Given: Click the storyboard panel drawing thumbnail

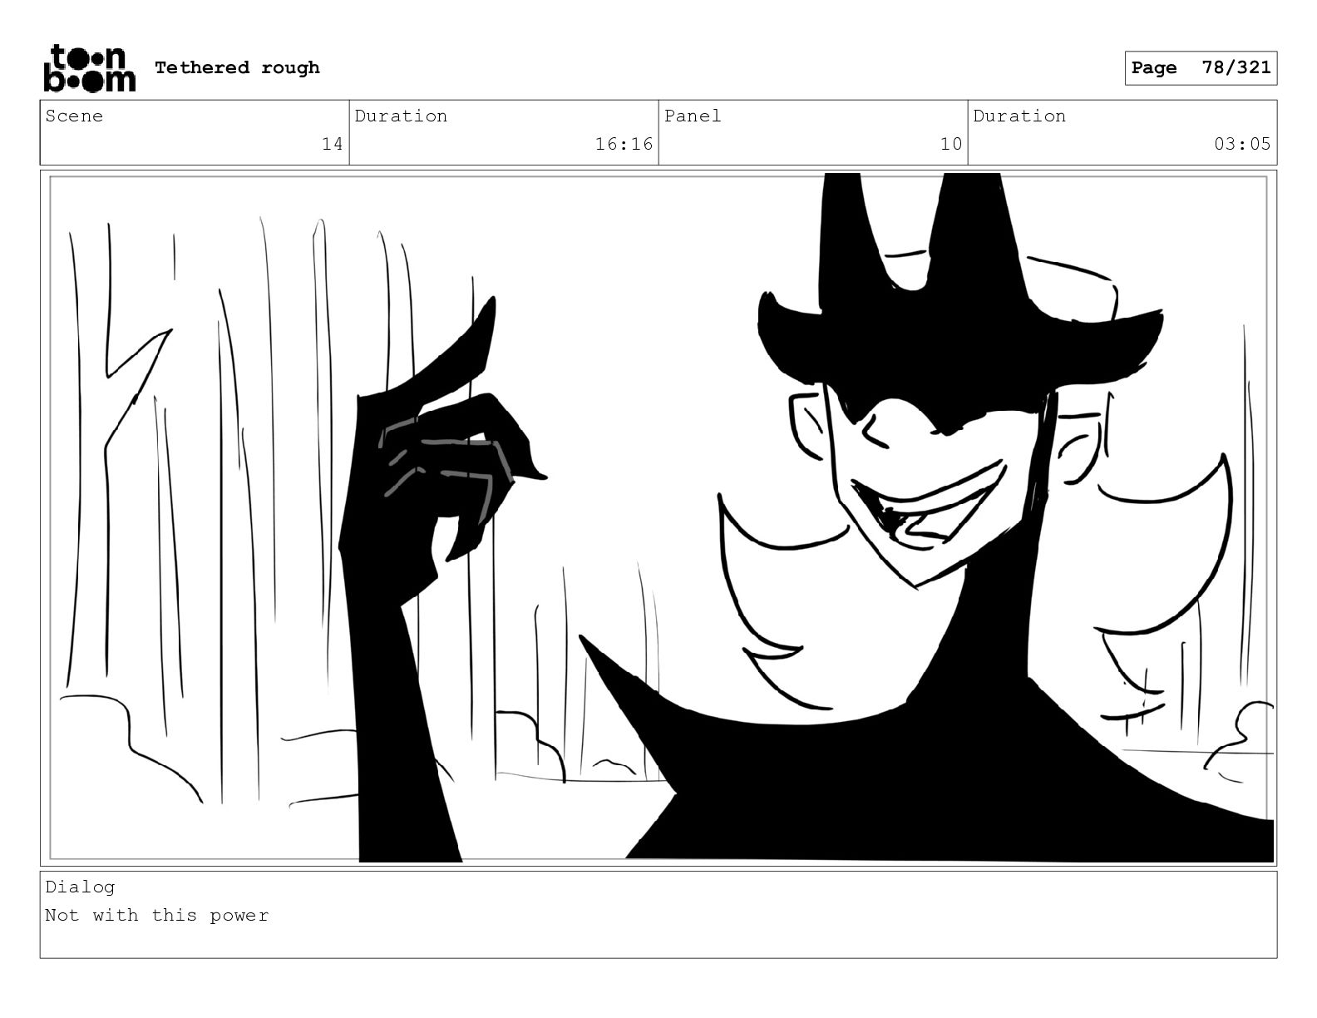Looking at the screenshot, I should coord(658,517).
